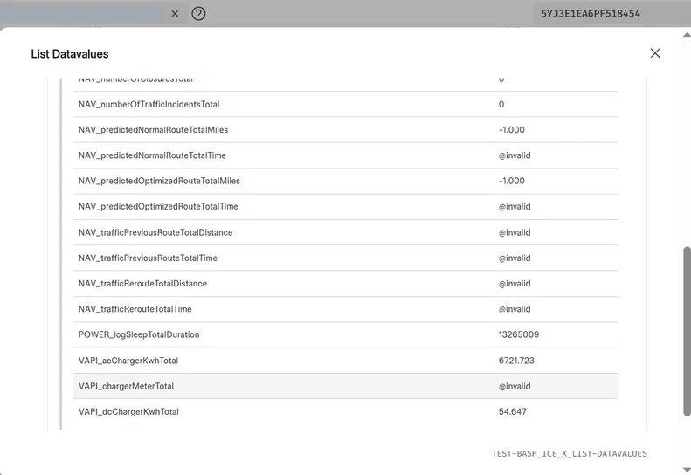
Task: Clear the search field with the x icon
Action: point(175,14)
